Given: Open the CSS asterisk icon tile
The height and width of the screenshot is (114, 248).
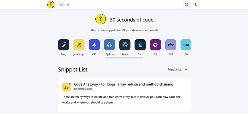Looking at the screenshot, I should [94, 45].
